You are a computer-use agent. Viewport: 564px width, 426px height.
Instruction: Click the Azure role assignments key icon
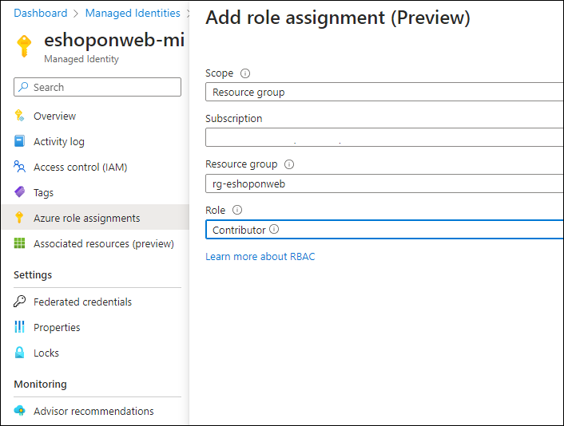click(x=19, y=218)
